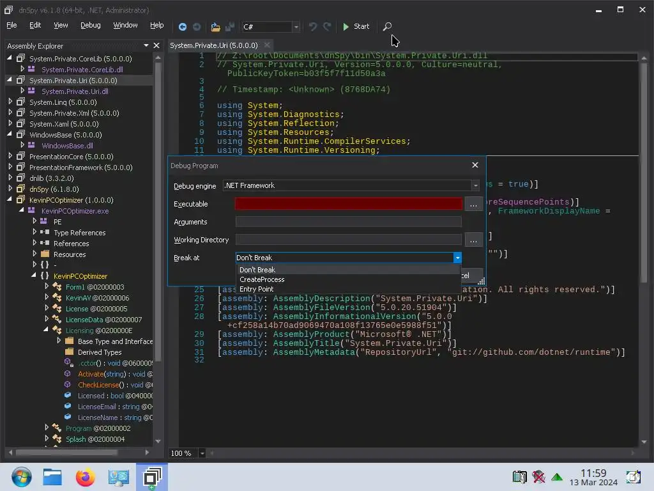Click the Undo toolbar icon

click(313, 27)
